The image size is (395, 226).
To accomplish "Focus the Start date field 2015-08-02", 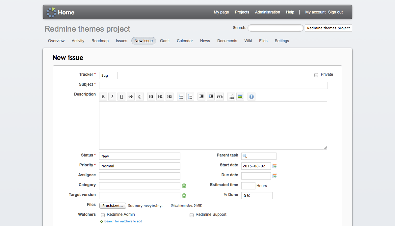I will click(256, 166).
